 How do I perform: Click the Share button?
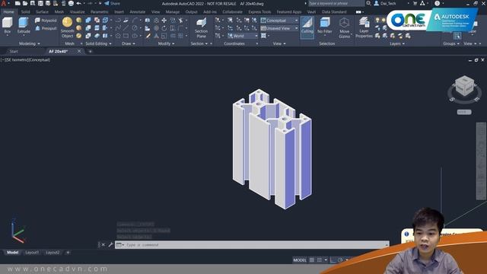(112, 3)
